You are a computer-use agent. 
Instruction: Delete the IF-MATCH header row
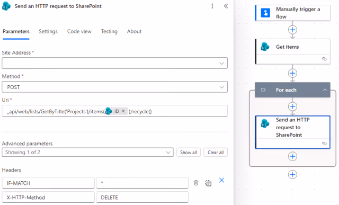196,183
